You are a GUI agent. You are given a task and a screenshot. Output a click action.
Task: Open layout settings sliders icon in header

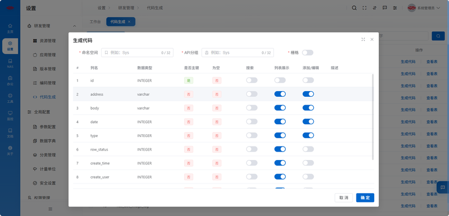coord(395,8)
